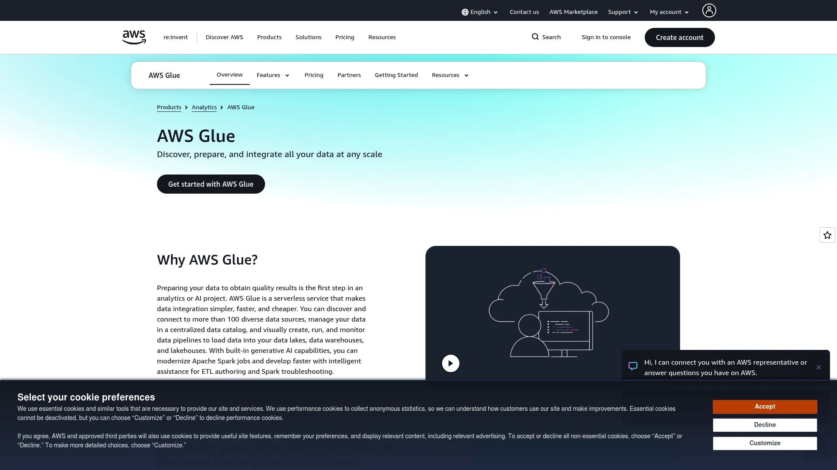The image size is (837, 470).
Task: Click Get started with AWS Glue
Action: [211, 184]
